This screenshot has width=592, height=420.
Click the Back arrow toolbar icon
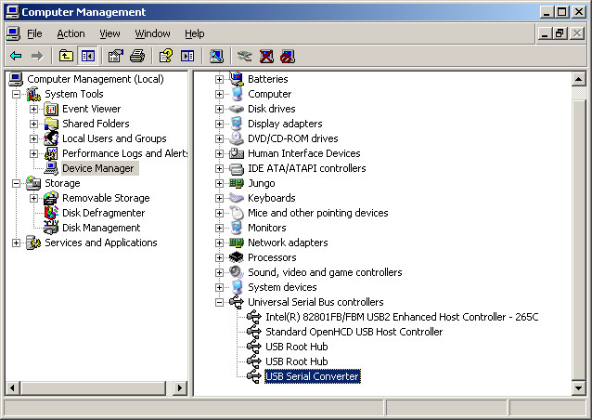pyautogui.click(x=16, y=57)
